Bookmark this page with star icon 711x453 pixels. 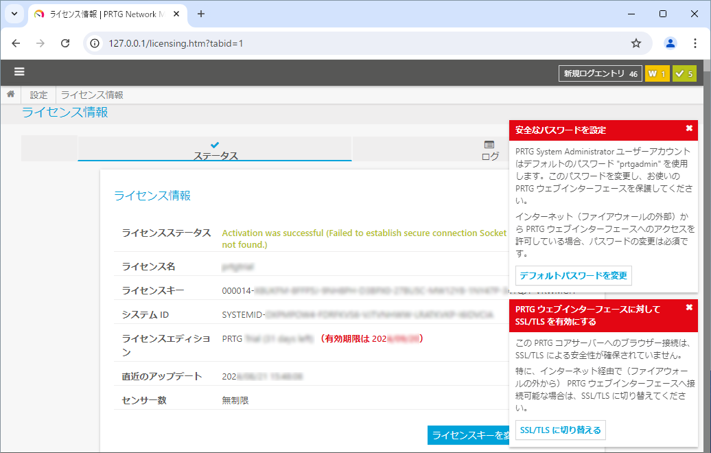tap(636, 43)
